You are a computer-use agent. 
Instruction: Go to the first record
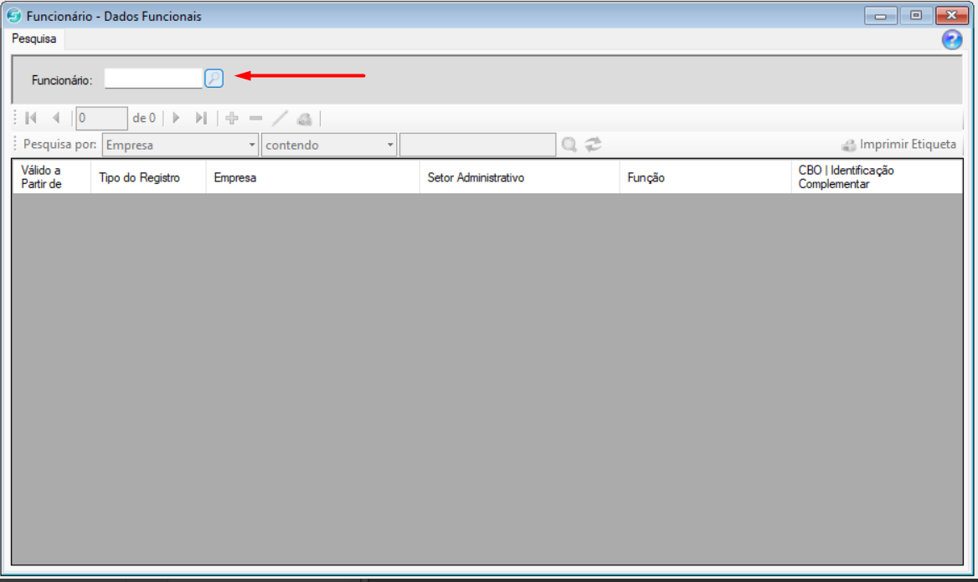click(x=31, y=118)
